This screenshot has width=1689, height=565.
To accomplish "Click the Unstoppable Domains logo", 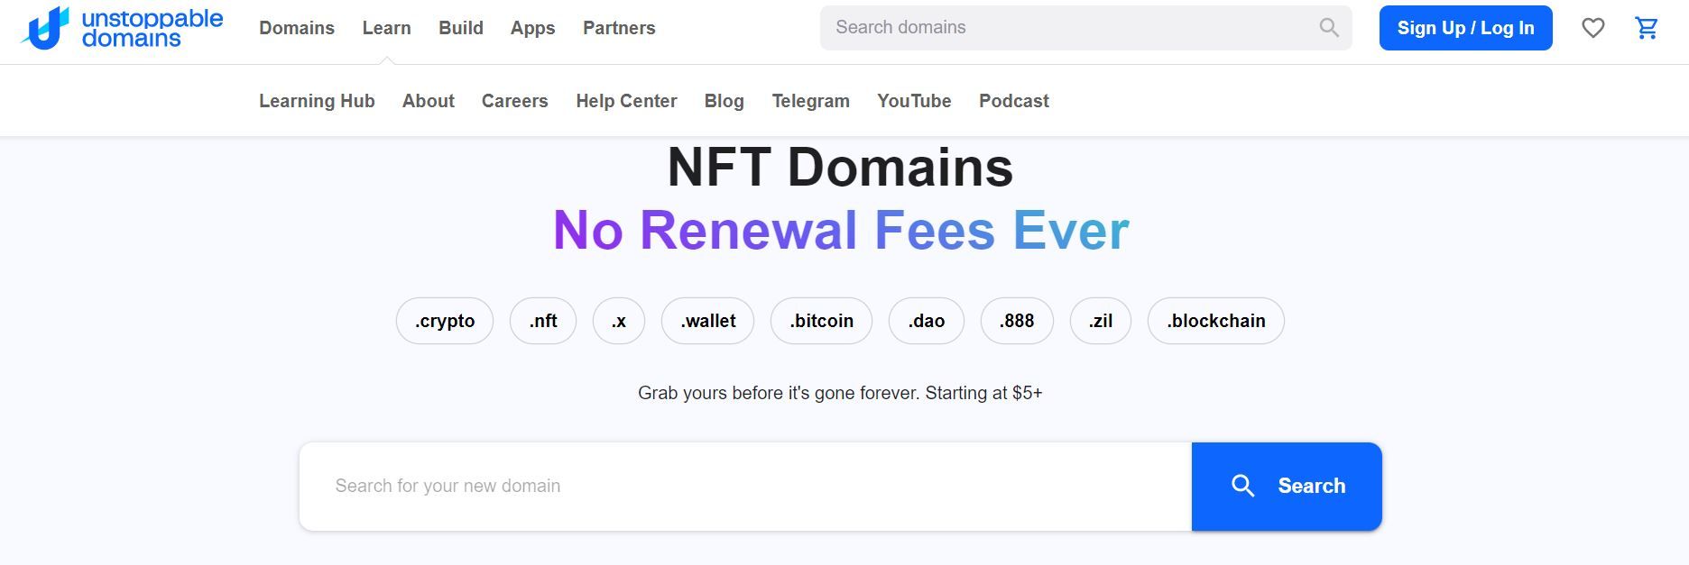I will [x=122, y=28].
